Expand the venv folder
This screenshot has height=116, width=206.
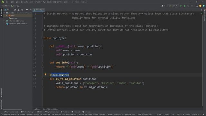tap(6, 15)
